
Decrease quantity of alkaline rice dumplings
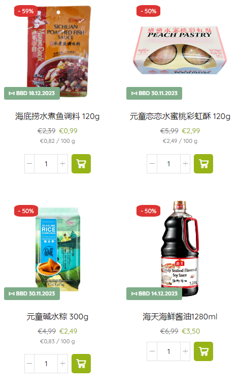(x=29, y=364)
